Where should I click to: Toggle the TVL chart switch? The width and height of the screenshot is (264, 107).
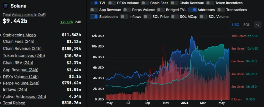[x=94, y=3]
